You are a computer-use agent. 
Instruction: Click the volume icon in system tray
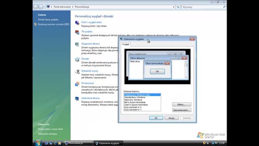coord(216,143)
